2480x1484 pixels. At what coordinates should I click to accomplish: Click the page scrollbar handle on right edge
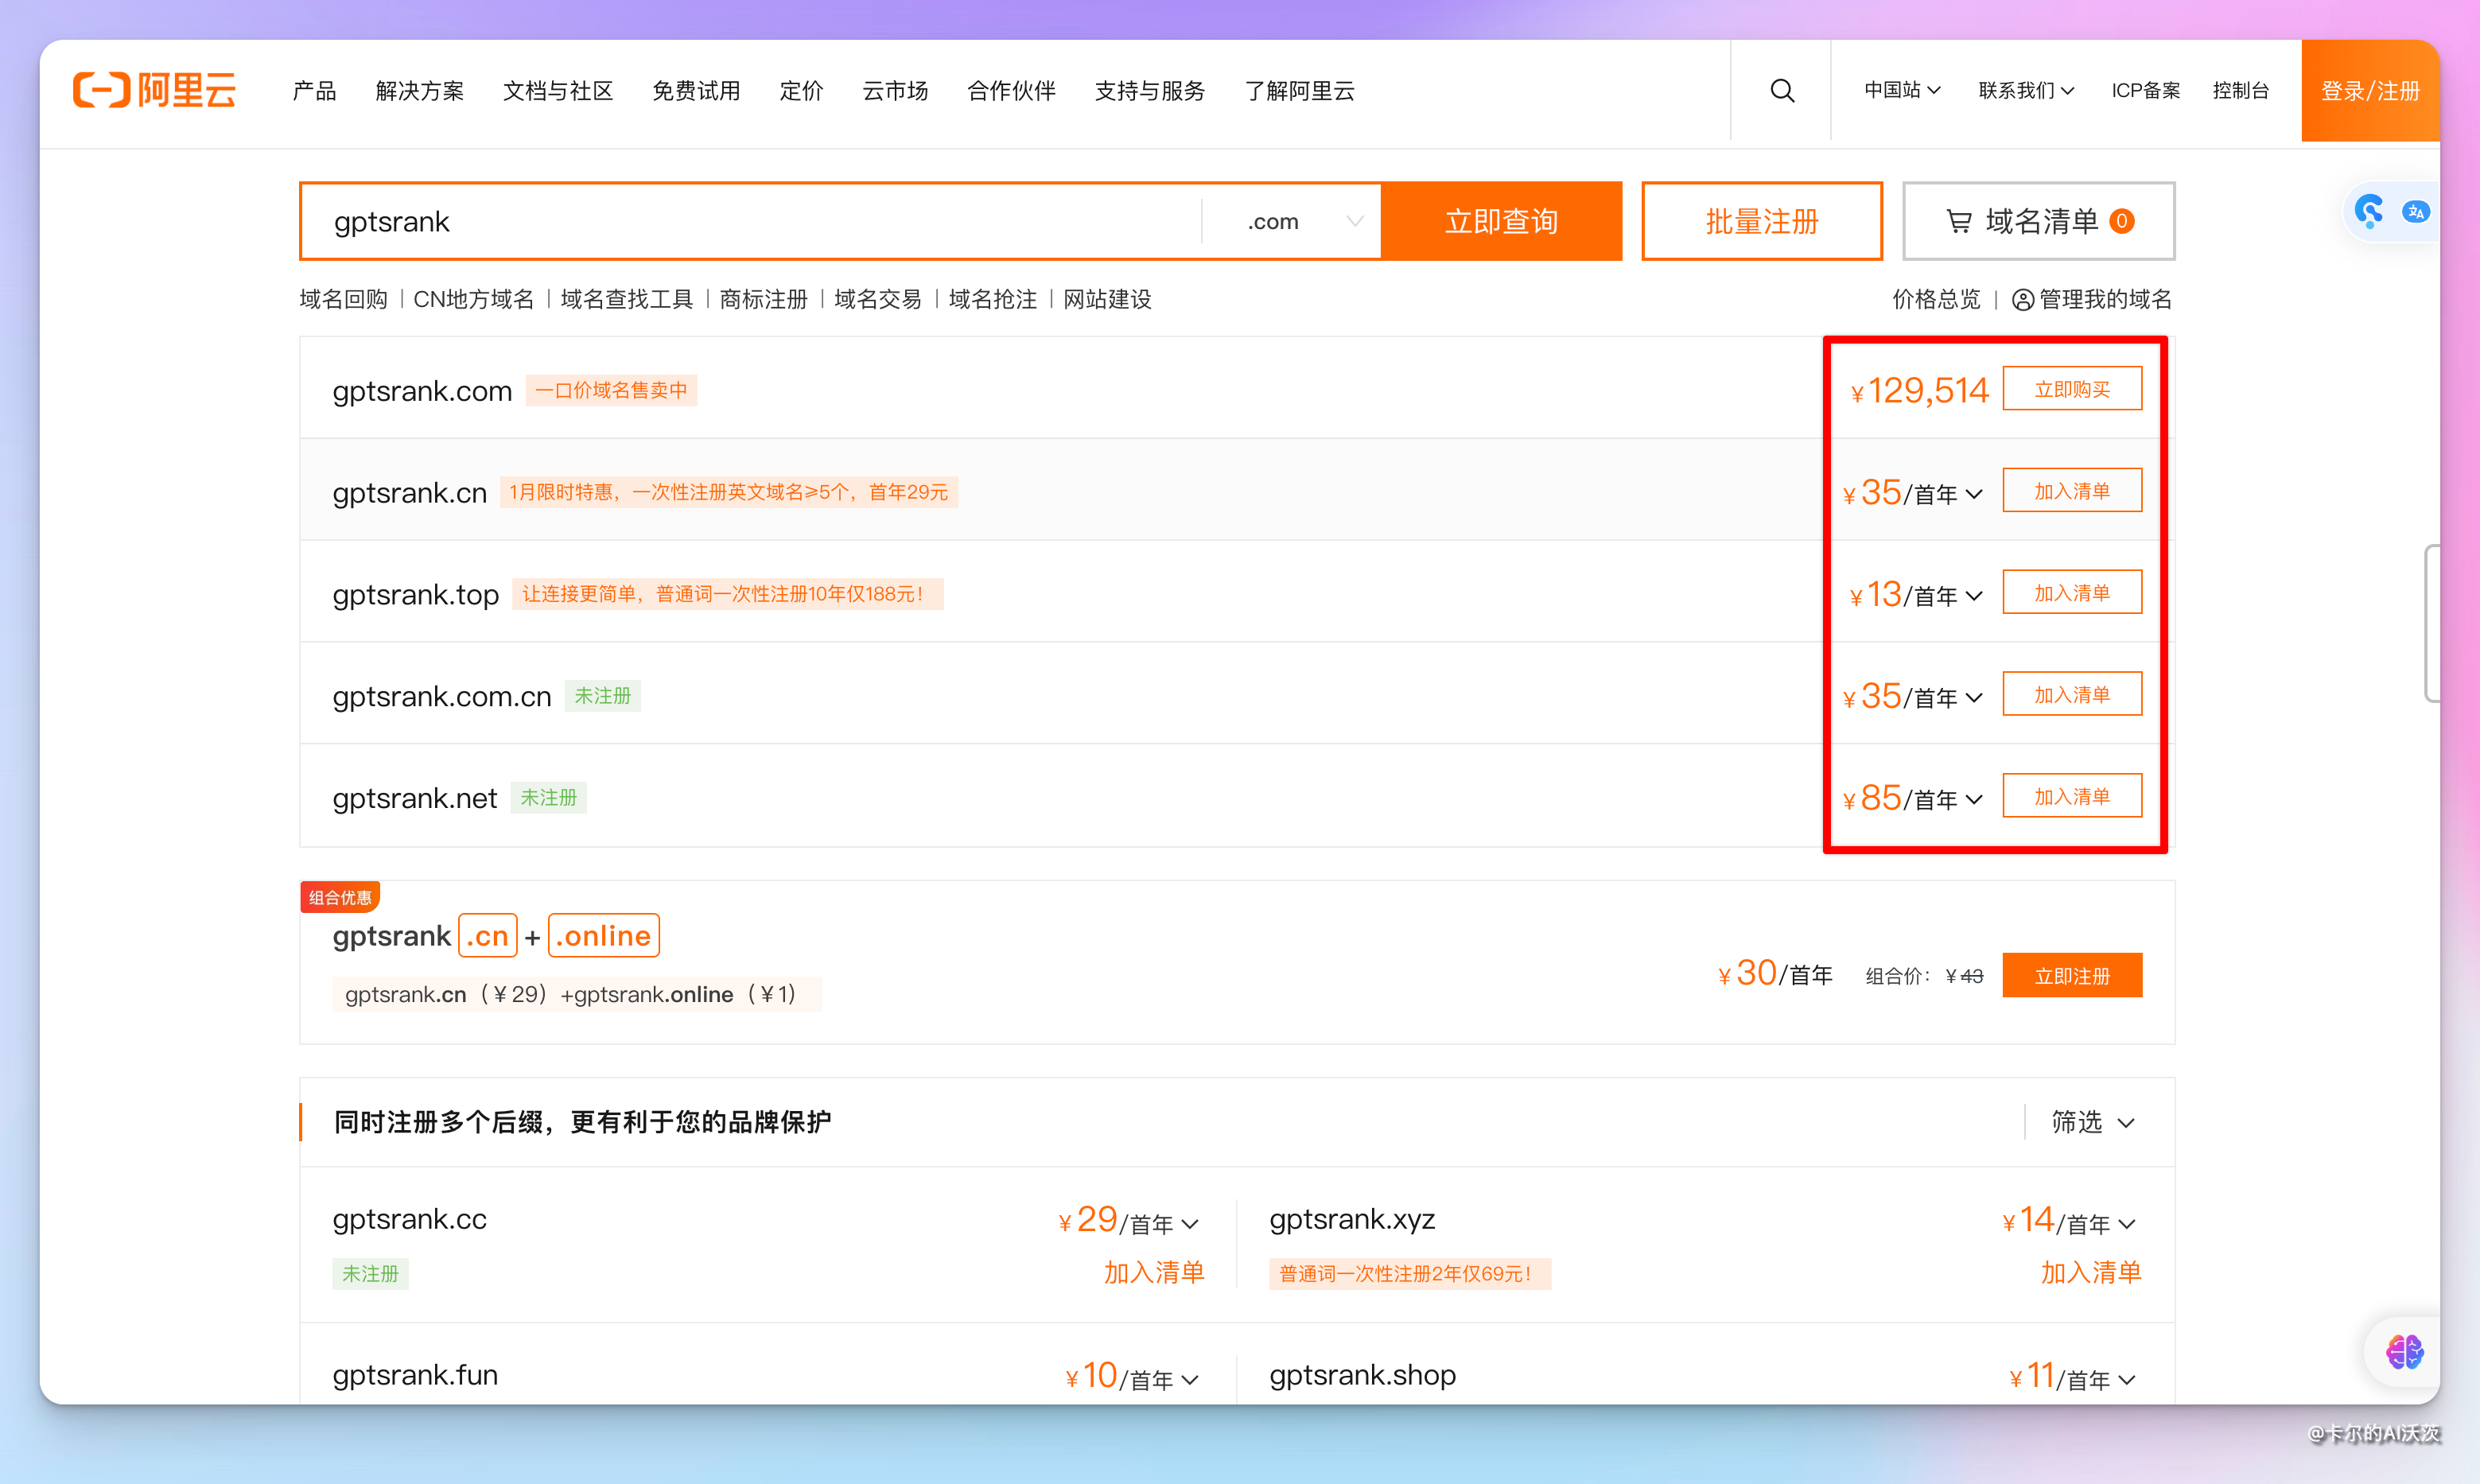click(x=2432, y=624)
